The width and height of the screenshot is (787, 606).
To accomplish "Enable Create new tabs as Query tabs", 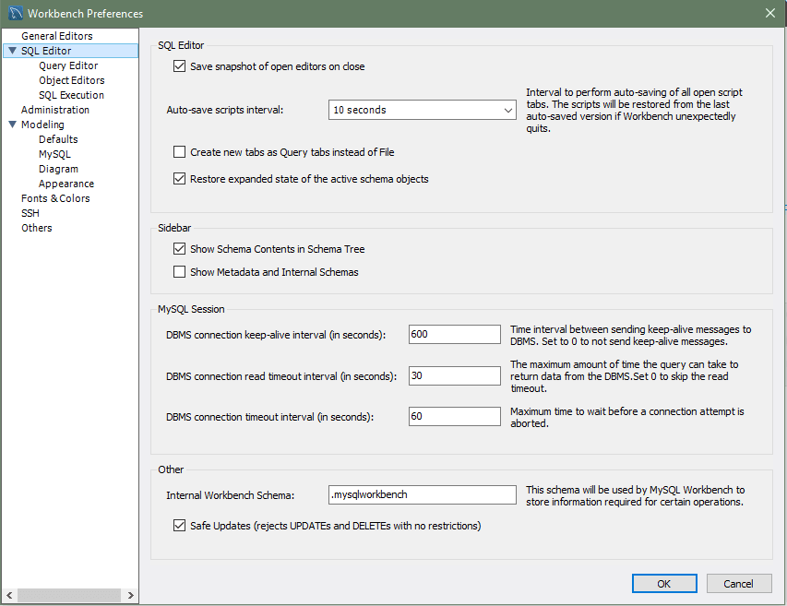I will tap(180, 152).
